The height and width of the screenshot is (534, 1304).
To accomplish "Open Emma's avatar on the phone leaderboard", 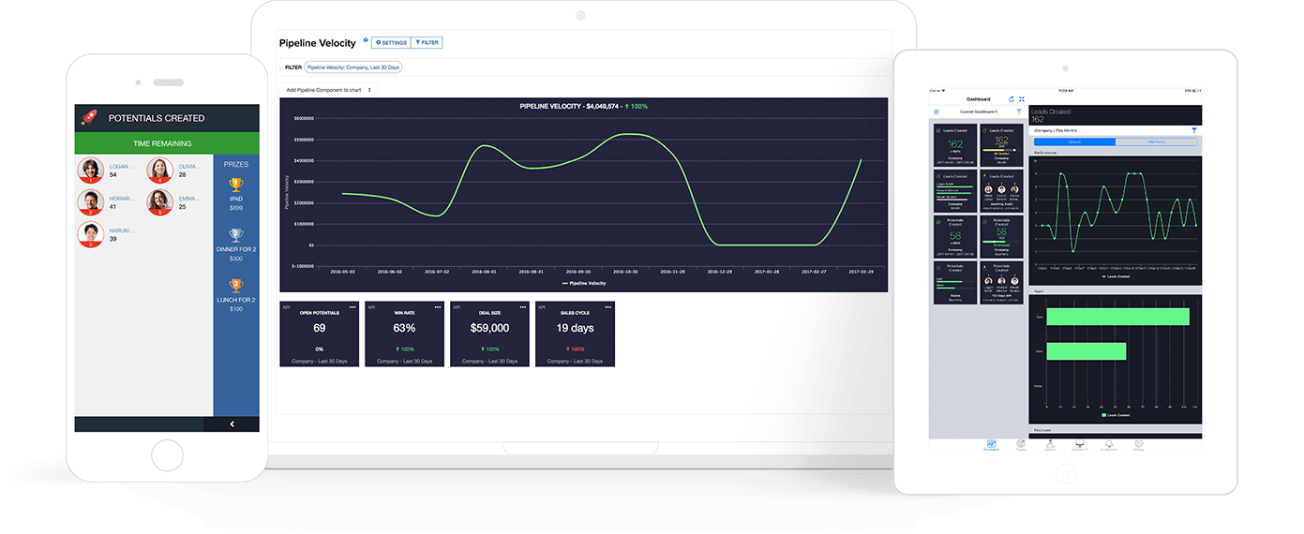I will point(160,202).
